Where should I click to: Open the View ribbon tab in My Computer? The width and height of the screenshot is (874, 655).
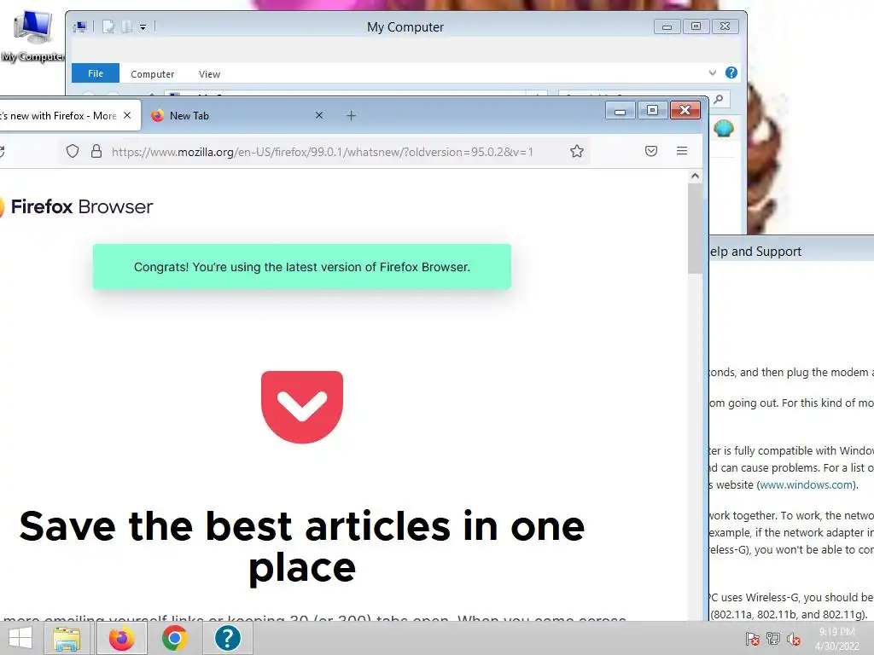(x=210, y=74)
